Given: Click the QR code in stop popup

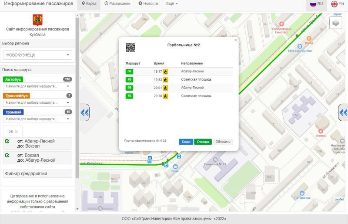Looking at the screenshot, I should [x=130, y=47].
